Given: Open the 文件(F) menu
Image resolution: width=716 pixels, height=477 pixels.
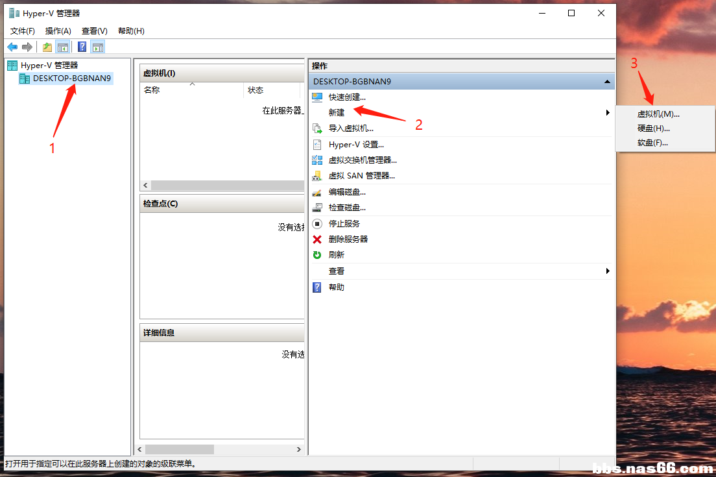Looking at the screenshot, I should (x=22, y=31).
